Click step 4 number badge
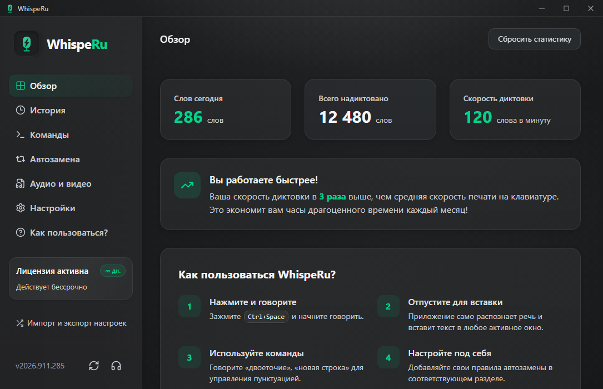 pos(388,357)
